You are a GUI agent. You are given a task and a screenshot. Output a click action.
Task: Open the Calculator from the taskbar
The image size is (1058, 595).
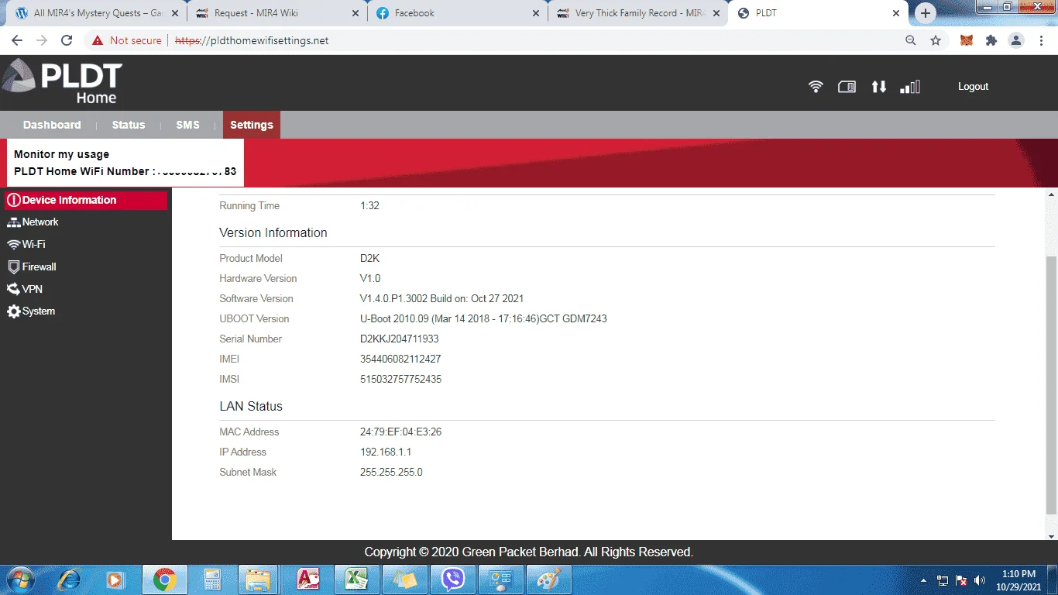[211, 580]
